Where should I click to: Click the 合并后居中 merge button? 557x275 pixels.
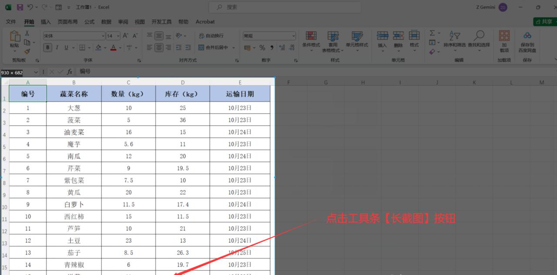214,48
